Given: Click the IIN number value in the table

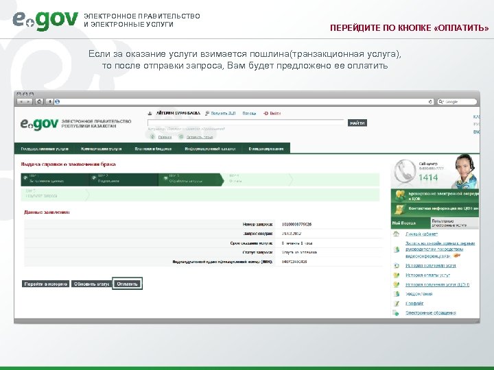Looking at the screenshot, I should [294, 262].
